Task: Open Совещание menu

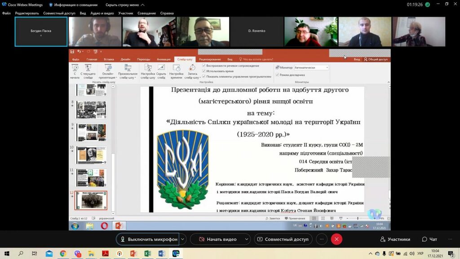Action: [x=146, y=13]
